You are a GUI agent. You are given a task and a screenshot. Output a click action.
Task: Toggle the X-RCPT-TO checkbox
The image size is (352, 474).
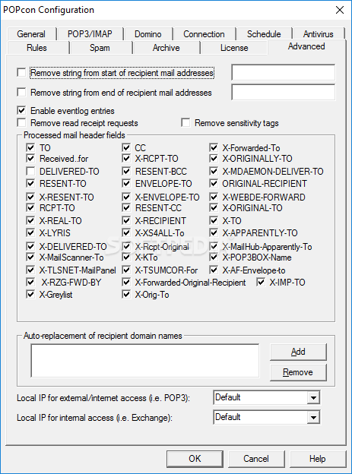pyautogui.click(x=126, y=159)
